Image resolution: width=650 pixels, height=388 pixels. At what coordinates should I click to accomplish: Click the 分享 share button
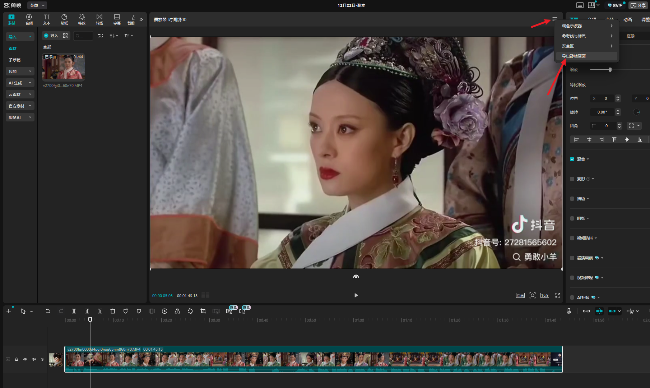638,5
